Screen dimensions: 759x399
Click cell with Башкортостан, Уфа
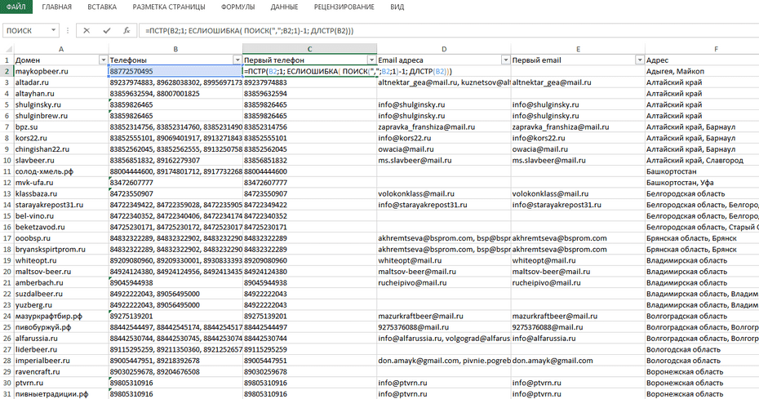tap(702, 183)
